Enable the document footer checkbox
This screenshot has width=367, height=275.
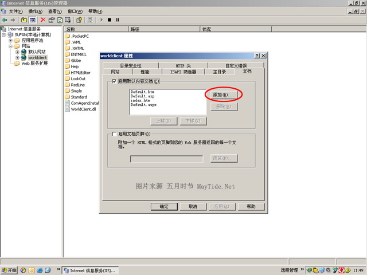[115, 133]
